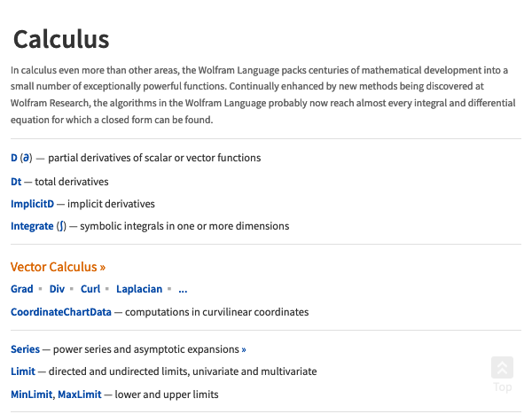Screen dimensions: 532x414
Task: Open the Dt total derivatives link
Action: coord(16,182)
